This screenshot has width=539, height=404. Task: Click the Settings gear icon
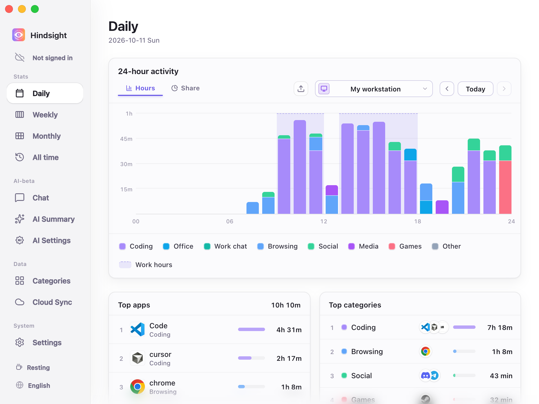pyautogui.click(x=20, y=342)
